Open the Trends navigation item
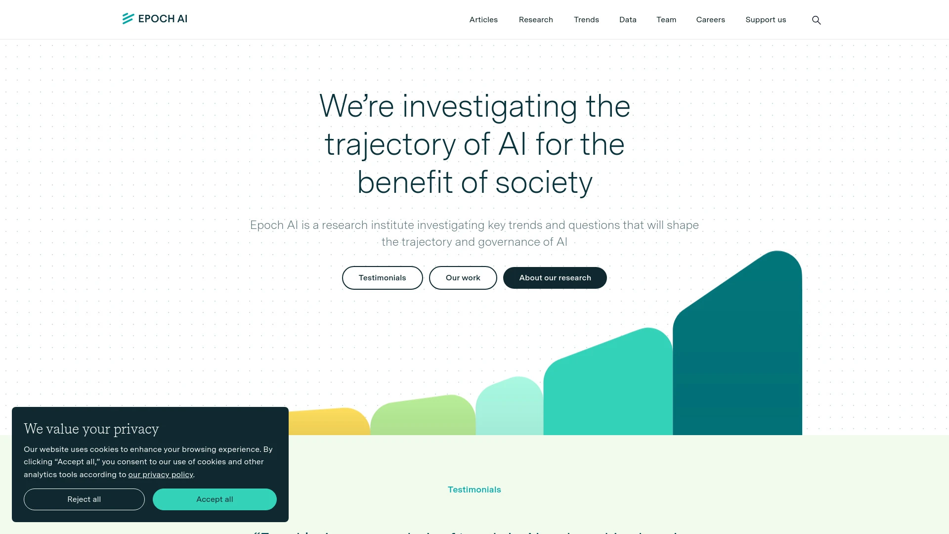The image size is (949, 534). pyautogui.click(x=586, y=20)
